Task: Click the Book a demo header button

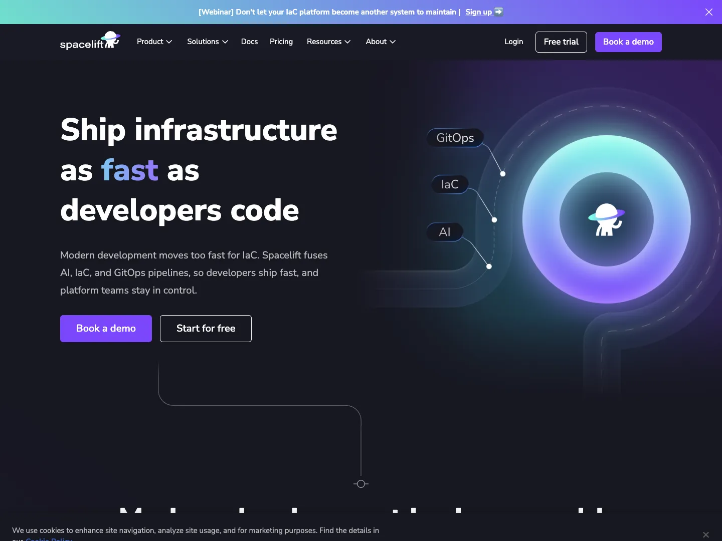Action: point(628,42)
